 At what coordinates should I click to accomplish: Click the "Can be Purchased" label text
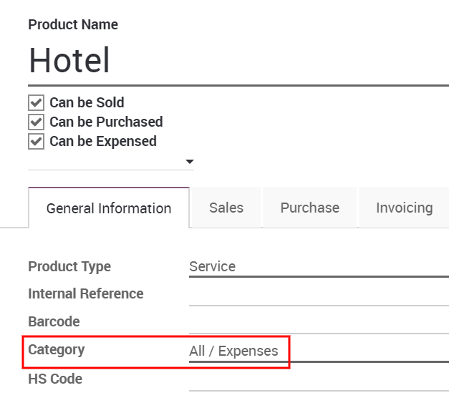[x=106, y=122]
